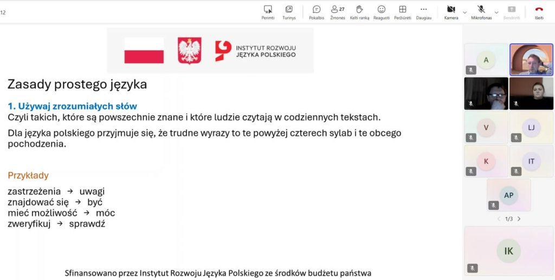The width and height of the screenshot is (555, 280).
Task: Select the active speaker video thumbnail
Action: pyautogui.click(x=531, y=59)
